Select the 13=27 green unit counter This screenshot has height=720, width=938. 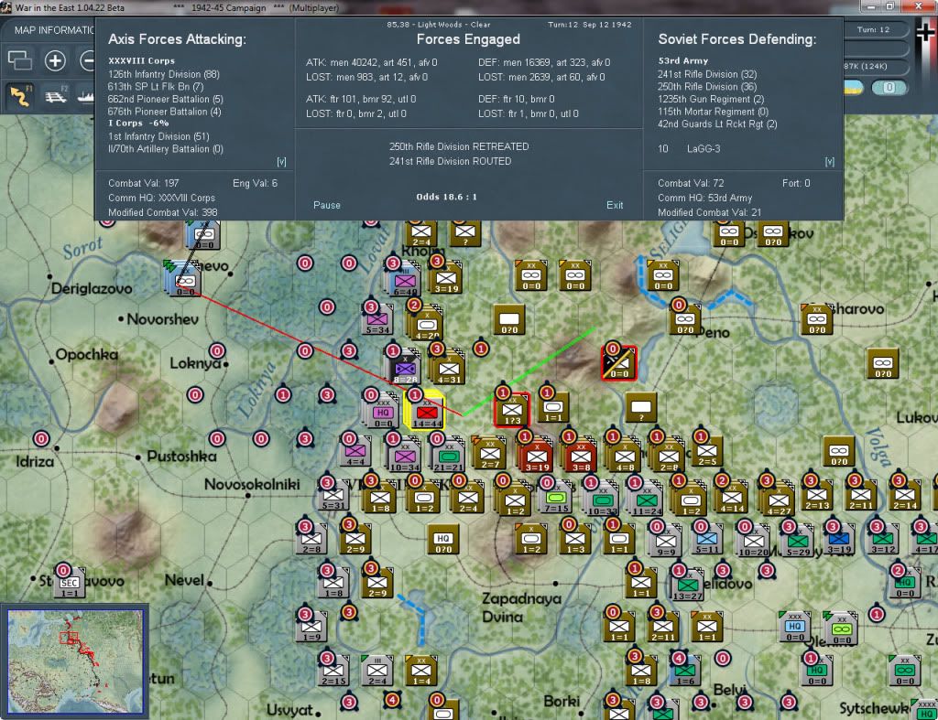(x=687, y=585)
